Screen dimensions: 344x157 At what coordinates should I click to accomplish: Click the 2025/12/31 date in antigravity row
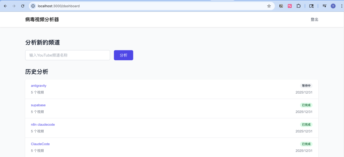[304, 92]
